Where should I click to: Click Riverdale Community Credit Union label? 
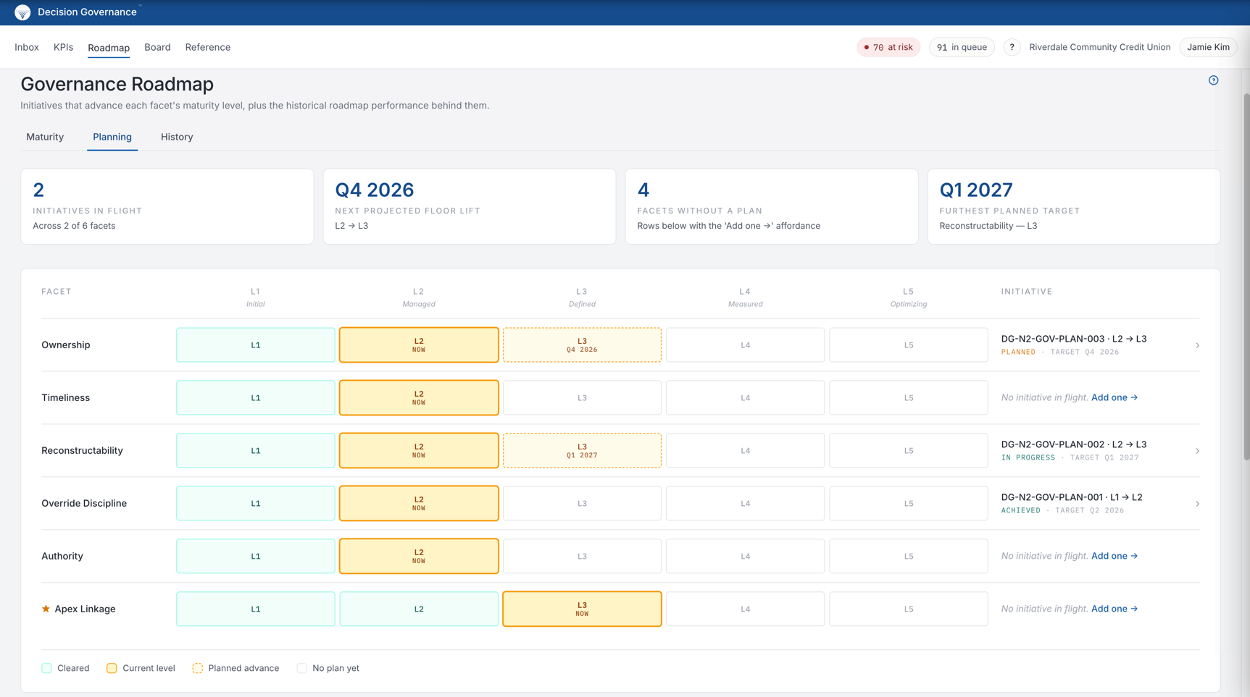pos(1099,47)
